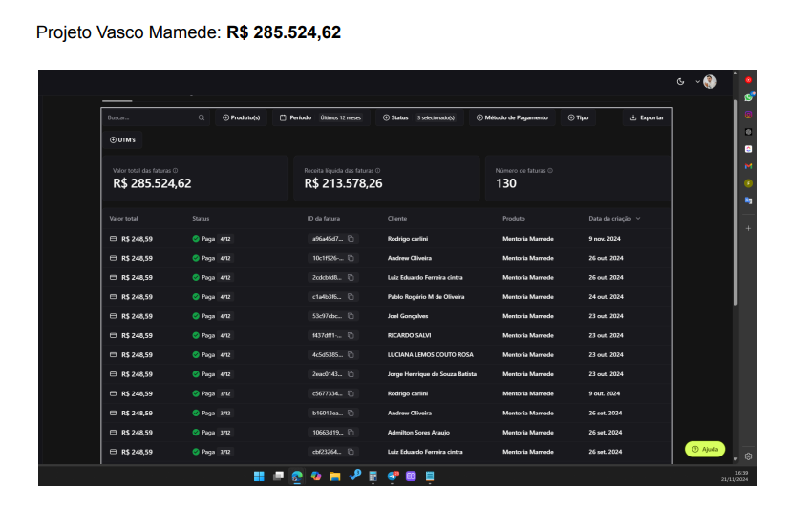809x509 pixels.
Task: Open Calculator from the taskbar
Action: click(373, 476)
